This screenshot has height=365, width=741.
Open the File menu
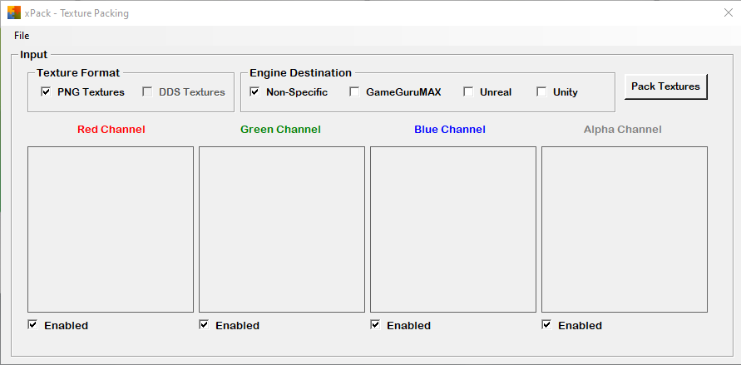click(x=22, y=36)
